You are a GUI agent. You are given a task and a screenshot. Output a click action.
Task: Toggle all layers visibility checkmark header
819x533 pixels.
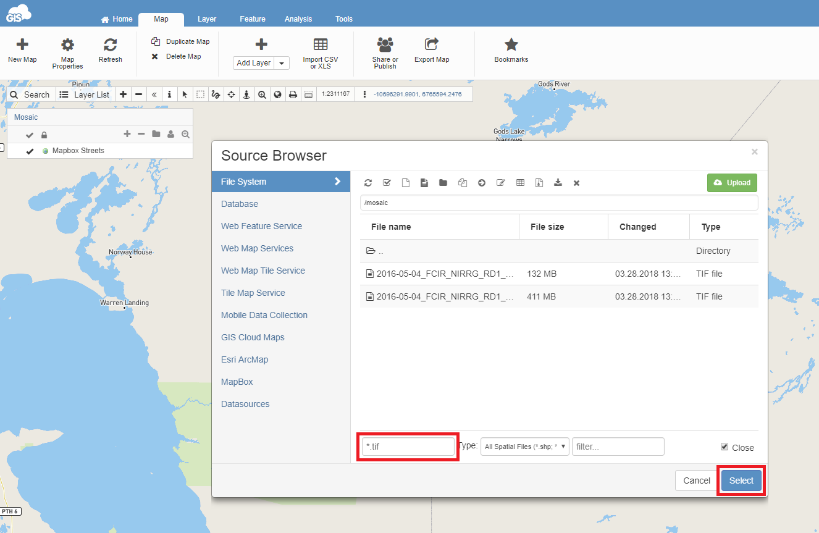pyautogui.click(x=30, y=135)
